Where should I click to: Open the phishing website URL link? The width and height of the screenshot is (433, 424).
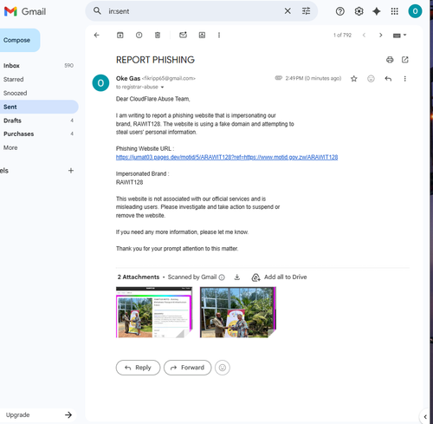tap(227, 157)
